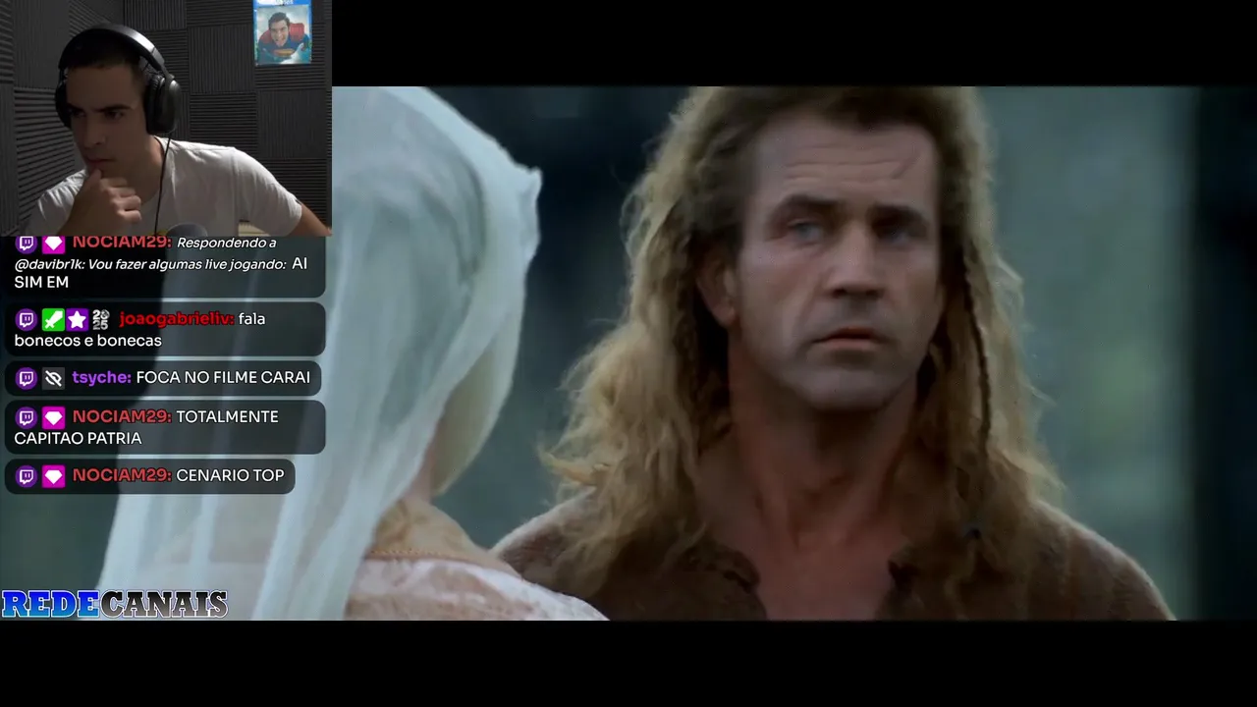Click NOCIAM29 name on TOTALMENTE message
Screen dimensions: 1257x707
coord(122,416)
